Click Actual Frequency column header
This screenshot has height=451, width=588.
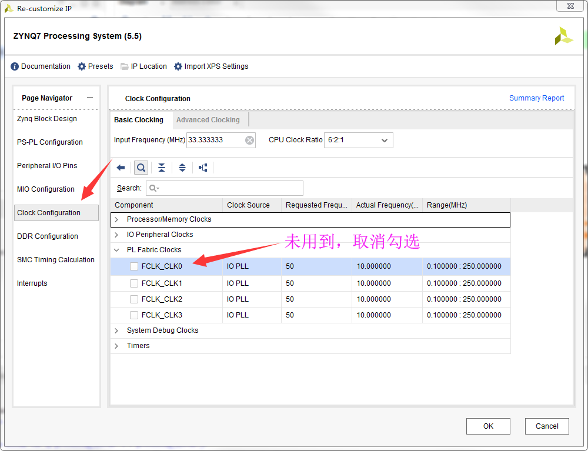click(x=387, y=205)
